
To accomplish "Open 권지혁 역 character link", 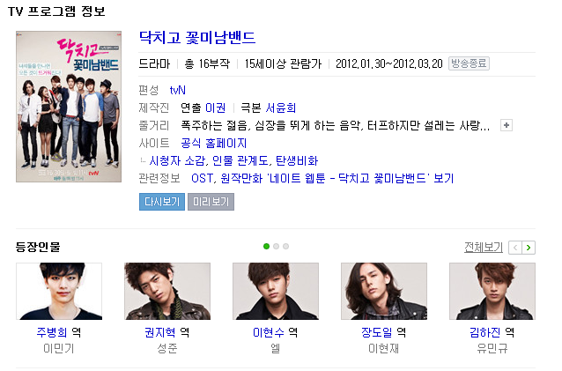I will [x=167, y=332].
